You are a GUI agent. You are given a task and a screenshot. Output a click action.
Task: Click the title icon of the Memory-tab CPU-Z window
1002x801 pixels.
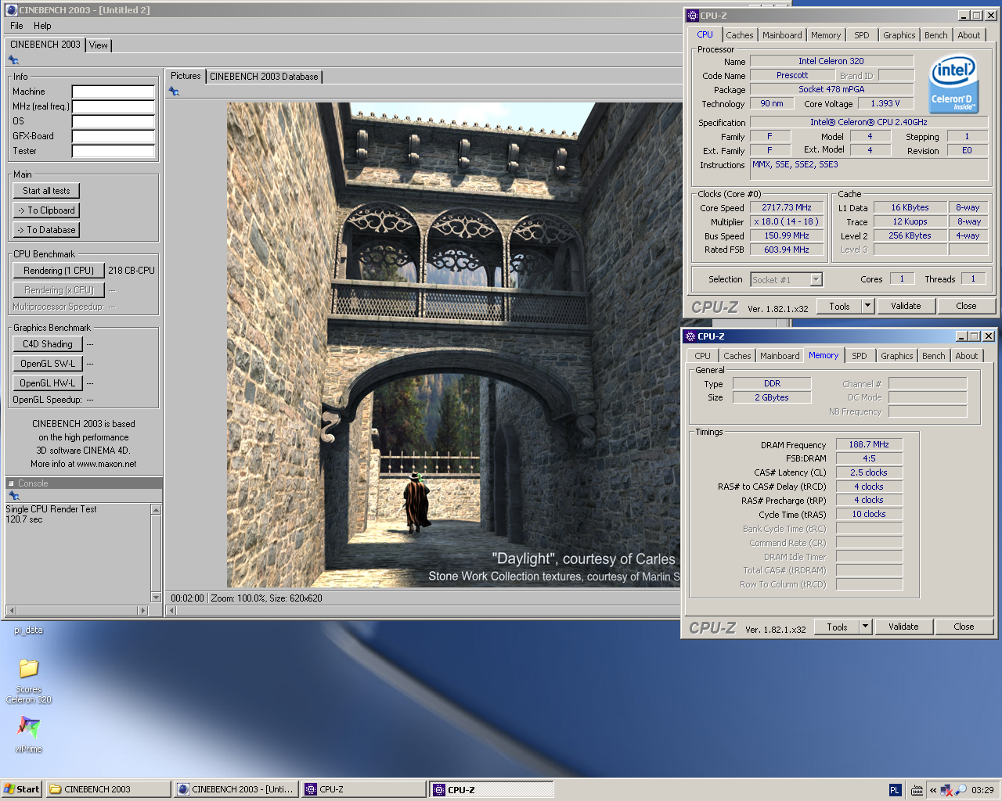690,336
